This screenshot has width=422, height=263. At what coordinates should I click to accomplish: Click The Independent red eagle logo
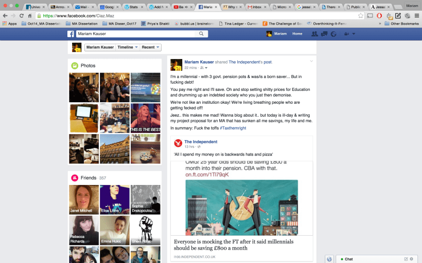tap(178, 143)
